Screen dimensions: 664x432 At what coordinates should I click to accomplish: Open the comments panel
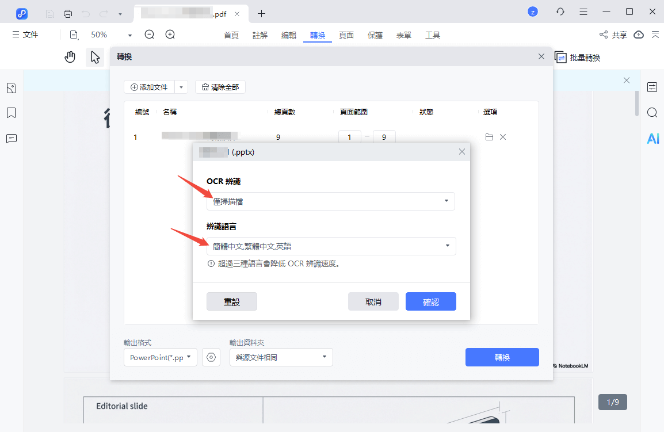(x=11, y=138)
